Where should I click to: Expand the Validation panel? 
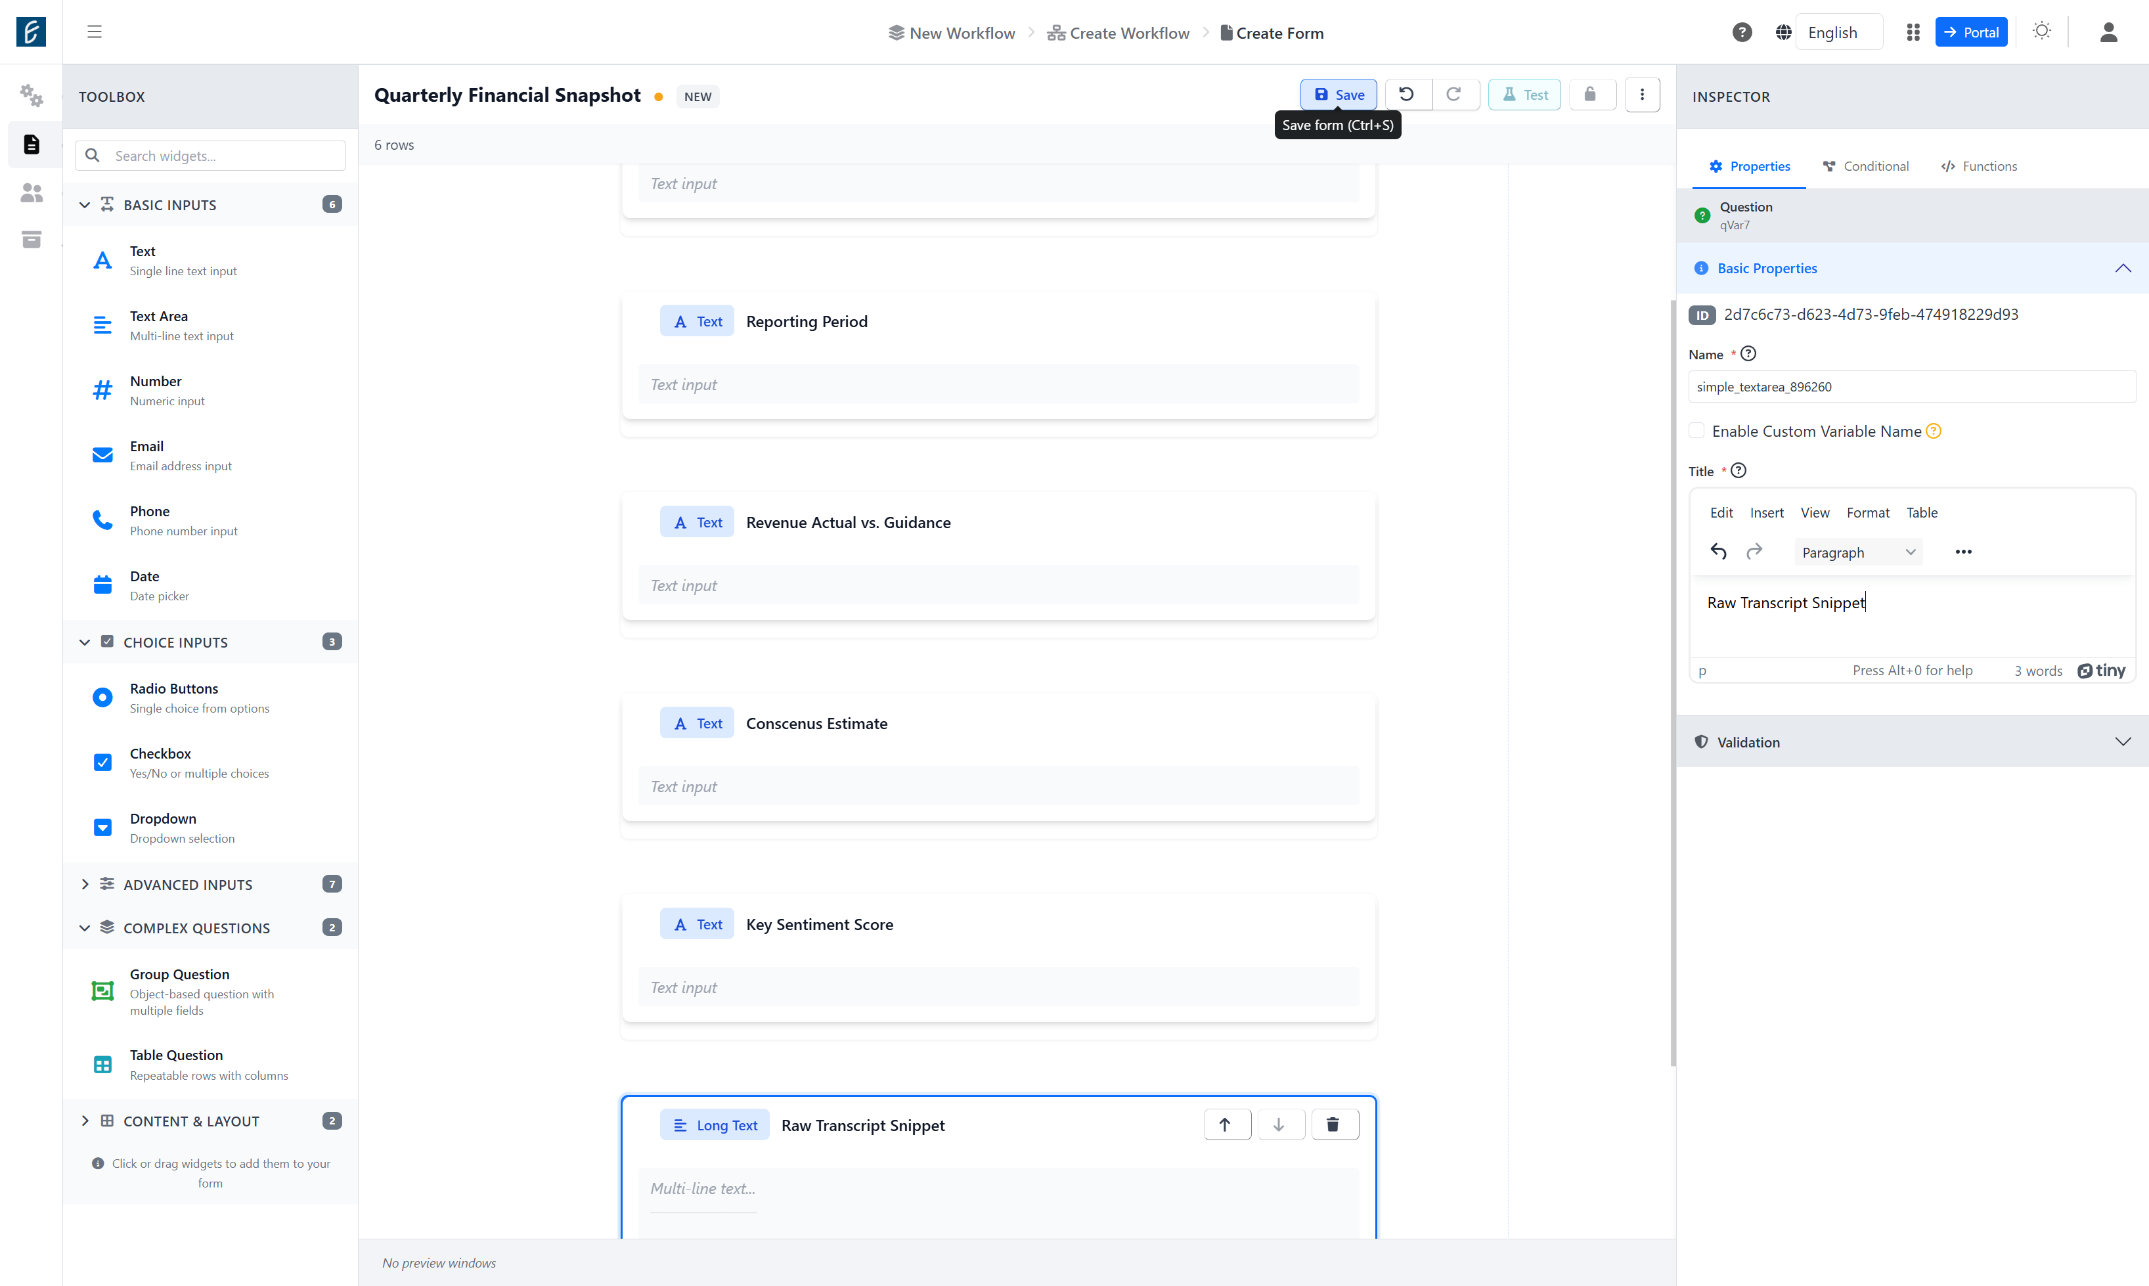pos(1913,742)
